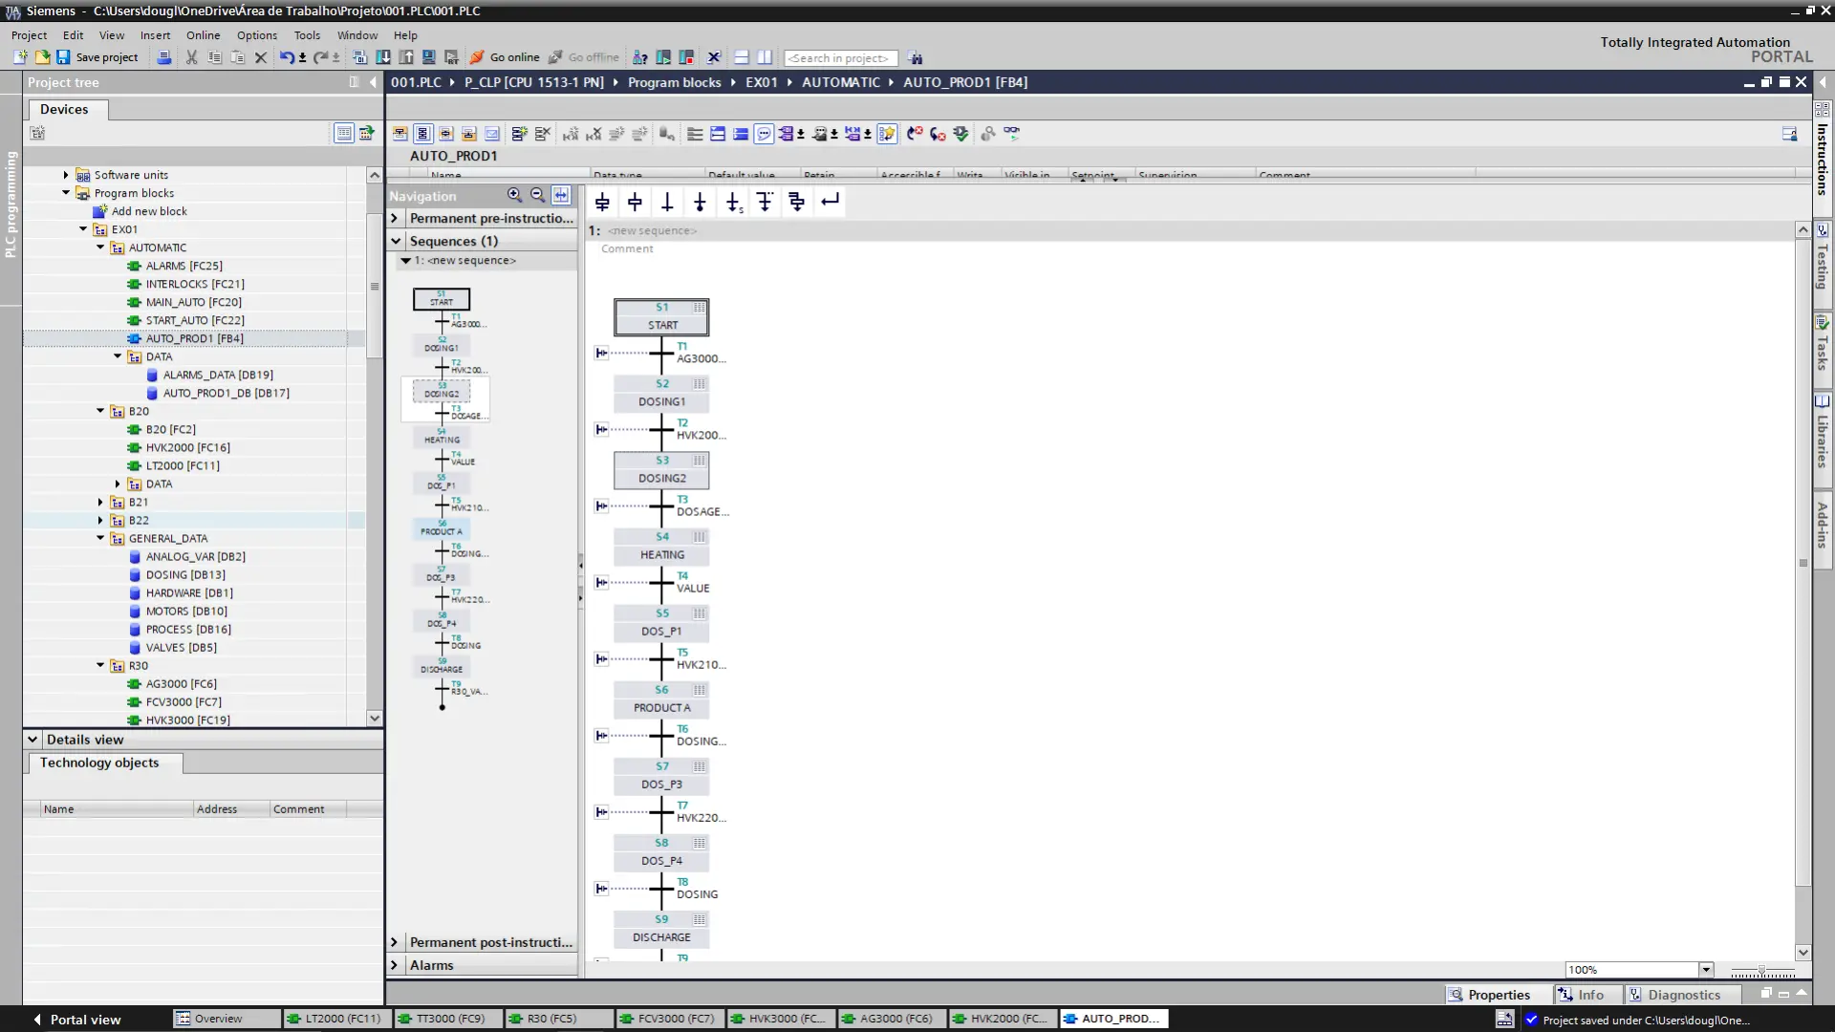
Task: Zoom in using Navigation magnifier icon
Action: [x=513, y=195]
